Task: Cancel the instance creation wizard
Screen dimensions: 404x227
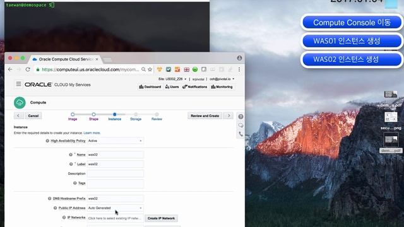Action: [33, 116]
